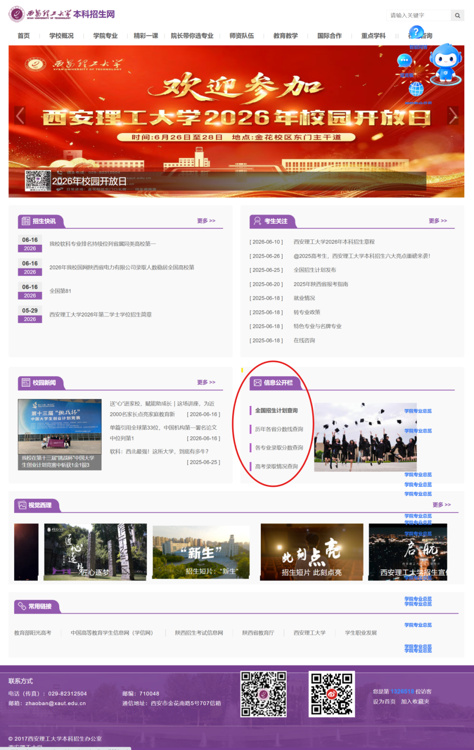
Task: Open the 教育部阳光高考 link
Action: point(32,633)
